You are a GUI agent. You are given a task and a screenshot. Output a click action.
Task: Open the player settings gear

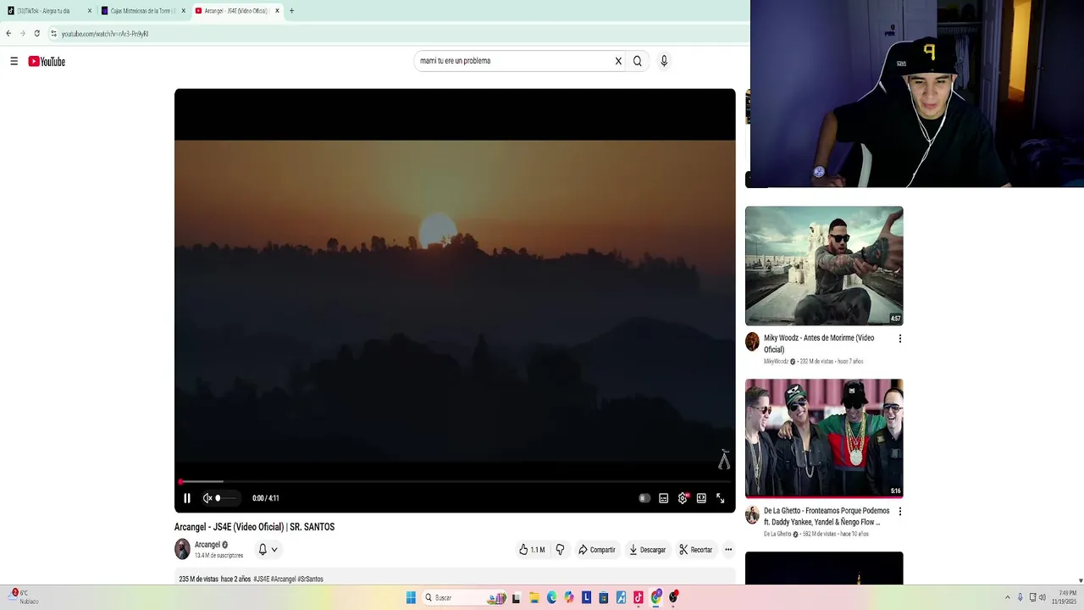pos(683,498)
